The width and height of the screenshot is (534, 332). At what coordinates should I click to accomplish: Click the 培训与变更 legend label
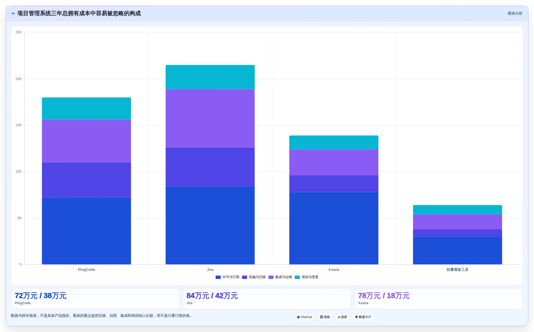click(x=310, y=277)
